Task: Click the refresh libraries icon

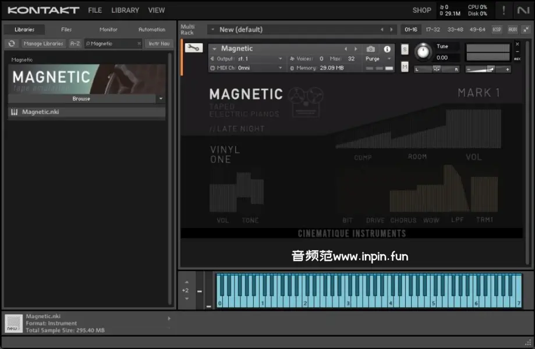Action: pos(12,44)
